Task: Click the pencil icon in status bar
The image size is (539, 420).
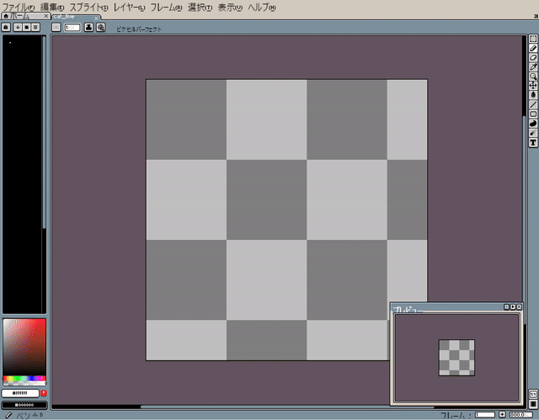Action: tap(8, 415)
